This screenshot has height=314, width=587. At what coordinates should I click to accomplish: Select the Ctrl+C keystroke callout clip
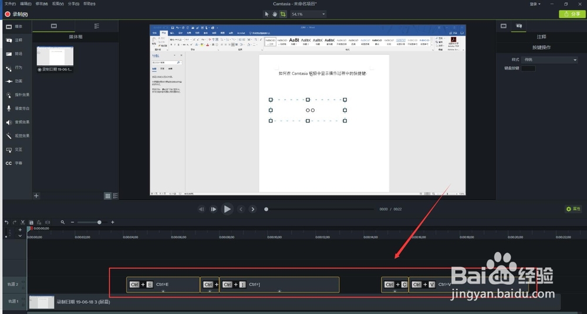[x=394, y=285]
